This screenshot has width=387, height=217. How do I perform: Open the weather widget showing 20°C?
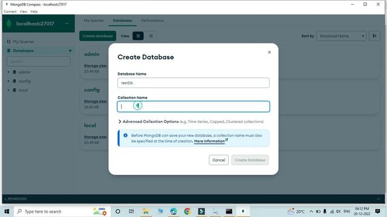tap(296, 212)
